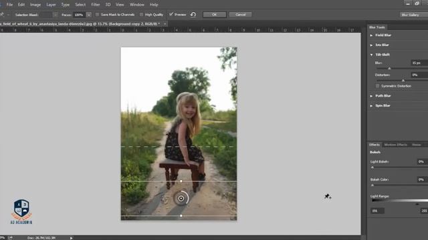
Task: Open the Help menu
Action: [154, 5]
